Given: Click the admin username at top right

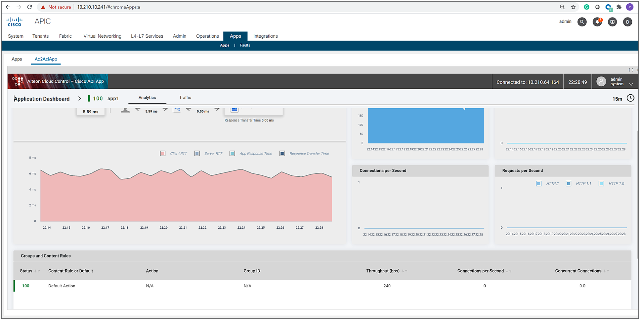Looking at the screenshot, I should 565,22.
